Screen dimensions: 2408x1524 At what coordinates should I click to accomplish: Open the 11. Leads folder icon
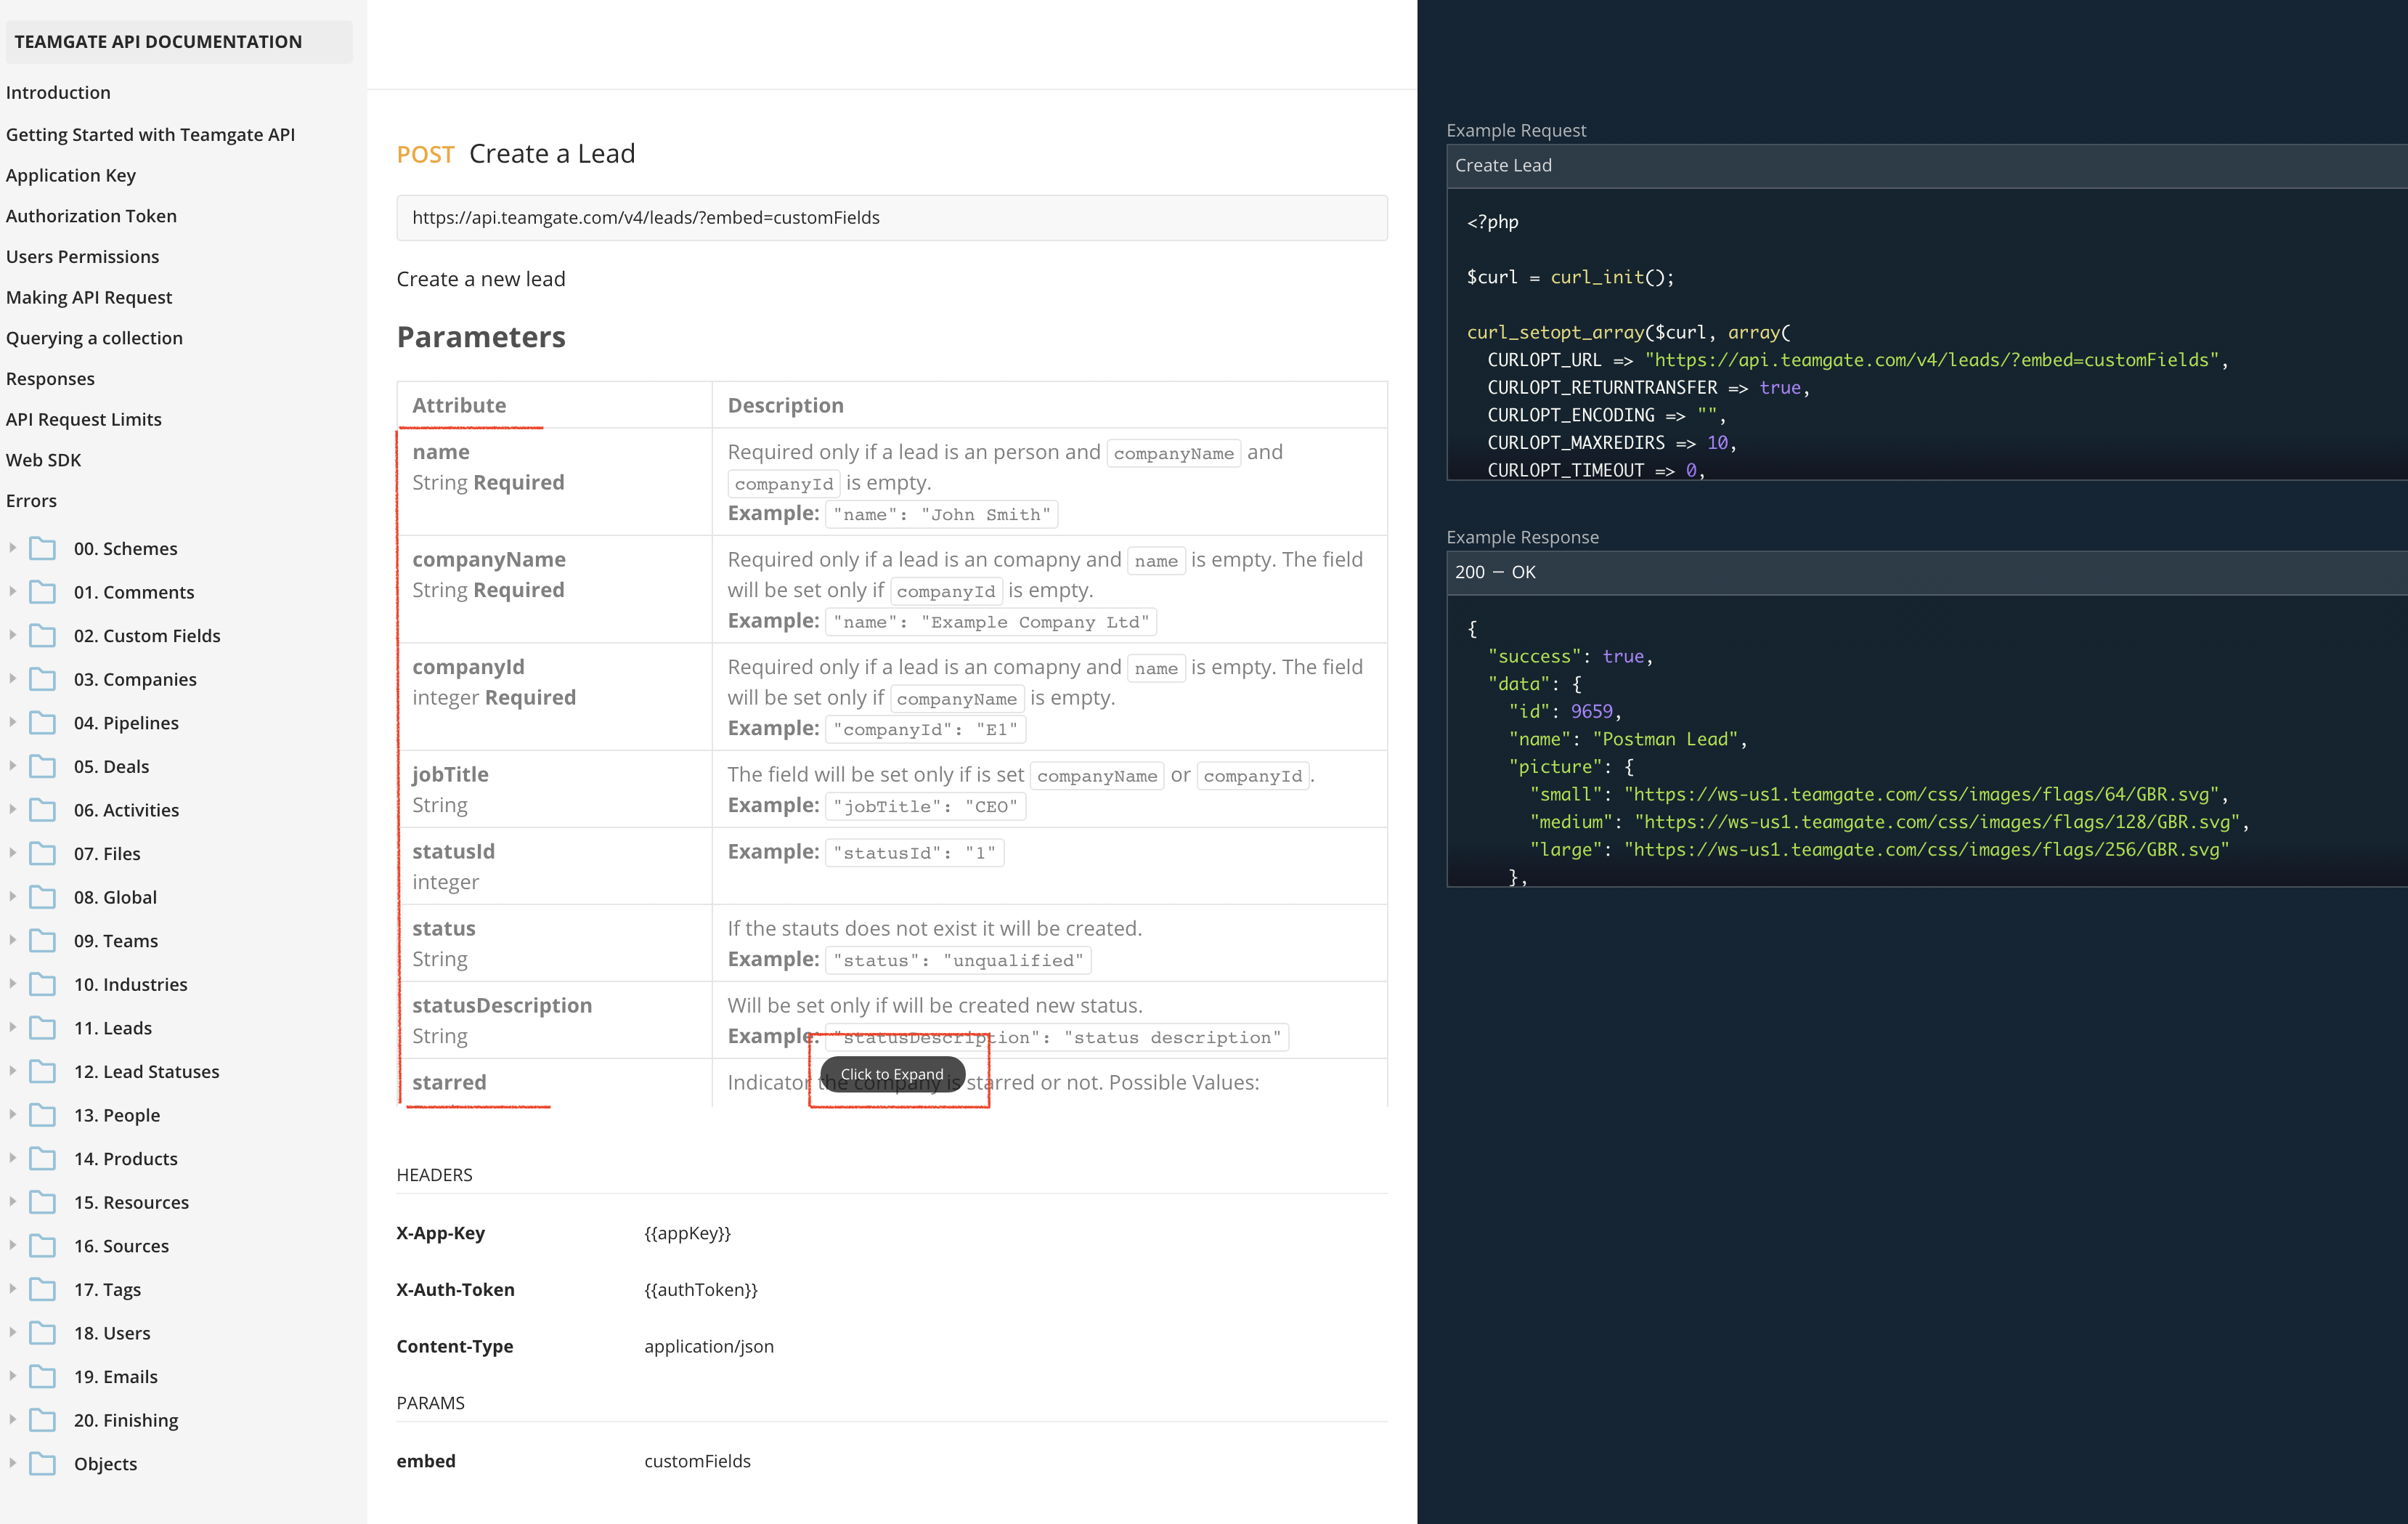coord(42,1028)
